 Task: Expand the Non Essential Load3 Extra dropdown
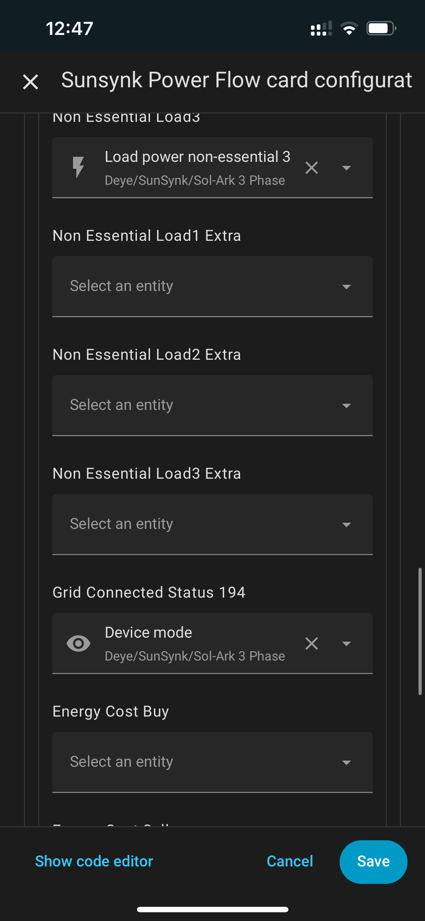pyautogui.click(x=212, y=525)
